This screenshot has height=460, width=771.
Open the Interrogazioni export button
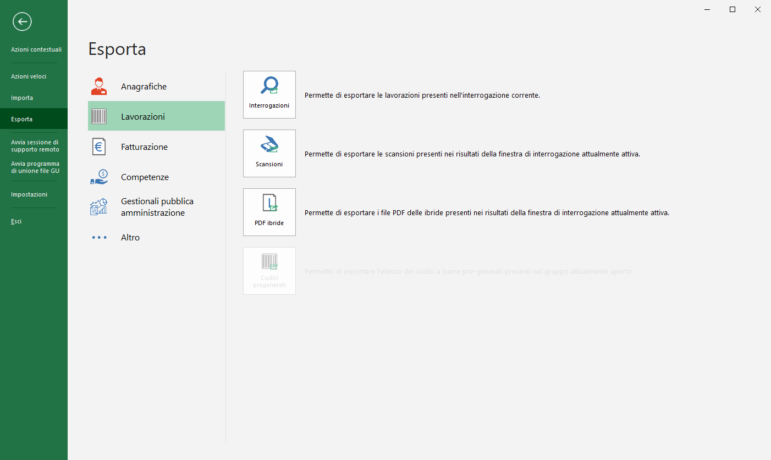269,94
